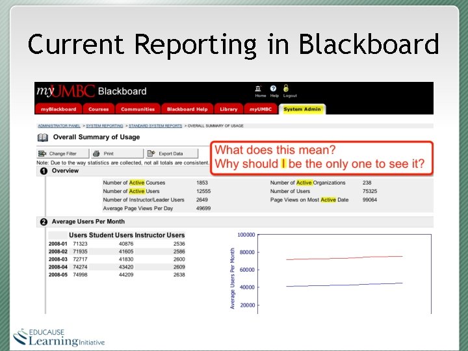Click the 2008-02 row label
This screenshot has width=468, height=351.
pos(58,252)
